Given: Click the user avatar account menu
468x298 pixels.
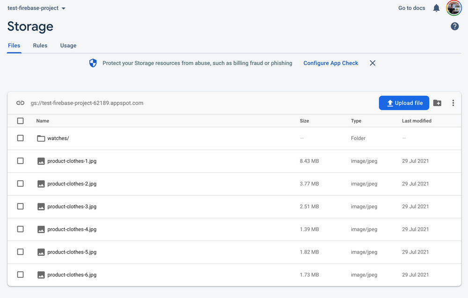Looking at the screenshot, I should (453, 7).
